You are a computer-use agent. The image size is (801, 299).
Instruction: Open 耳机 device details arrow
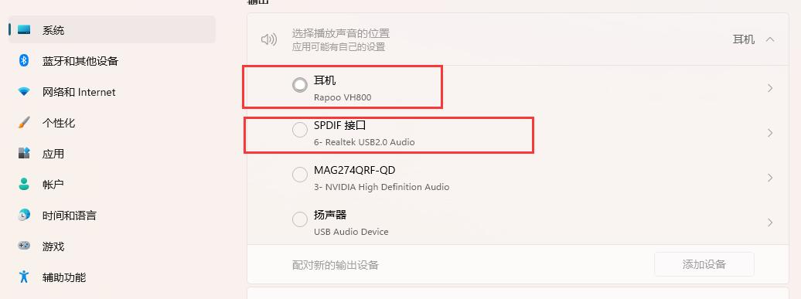pyautogui.click(x=770, y=88)
